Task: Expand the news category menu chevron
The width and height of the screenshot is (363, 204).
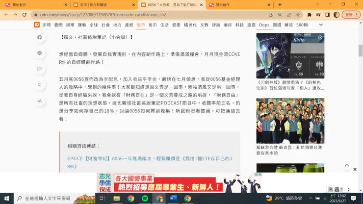Action: pyautogui.click(x=321, y=25)
